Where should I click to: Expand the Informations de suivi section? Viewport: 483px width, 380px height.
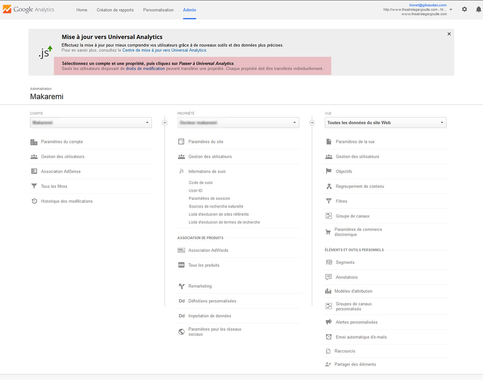[207, 171]
